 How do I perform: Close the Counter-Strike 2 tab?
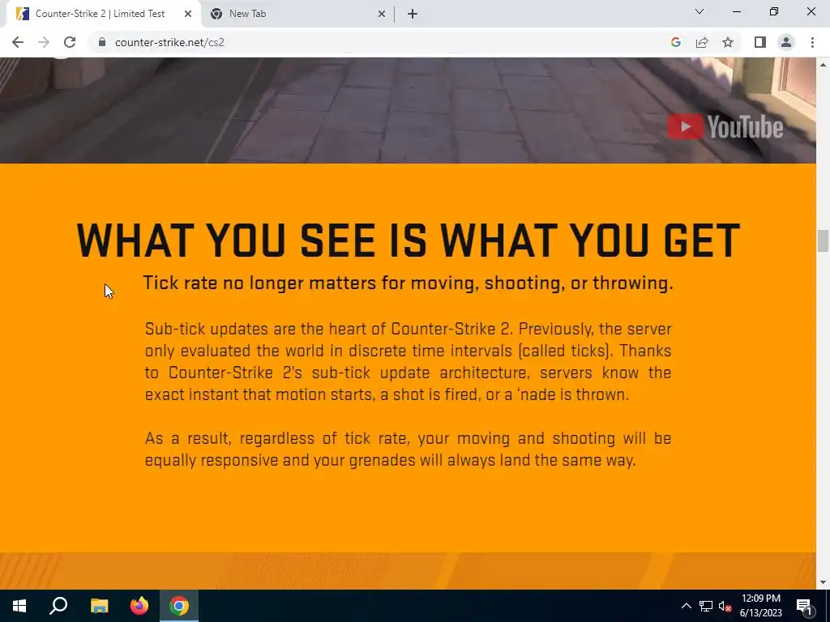coord(188,14)
